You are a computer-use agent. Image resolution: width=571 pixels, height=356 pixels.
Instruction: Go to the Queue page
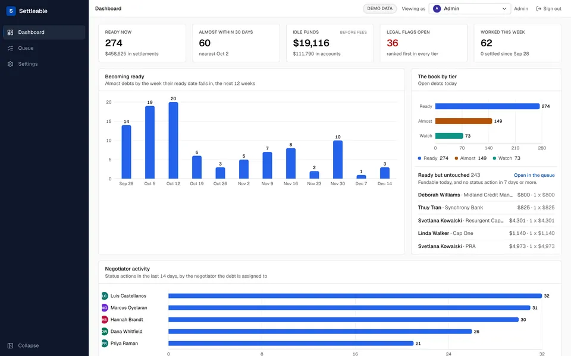[x=44, y=48]
